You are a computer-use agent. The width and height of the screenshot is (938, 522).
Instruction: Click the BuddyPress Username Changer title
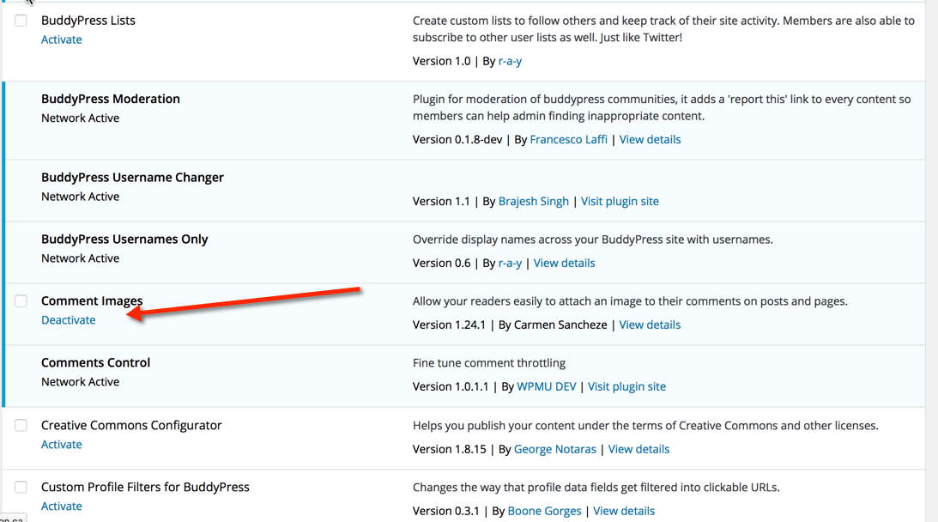(132, 177)
